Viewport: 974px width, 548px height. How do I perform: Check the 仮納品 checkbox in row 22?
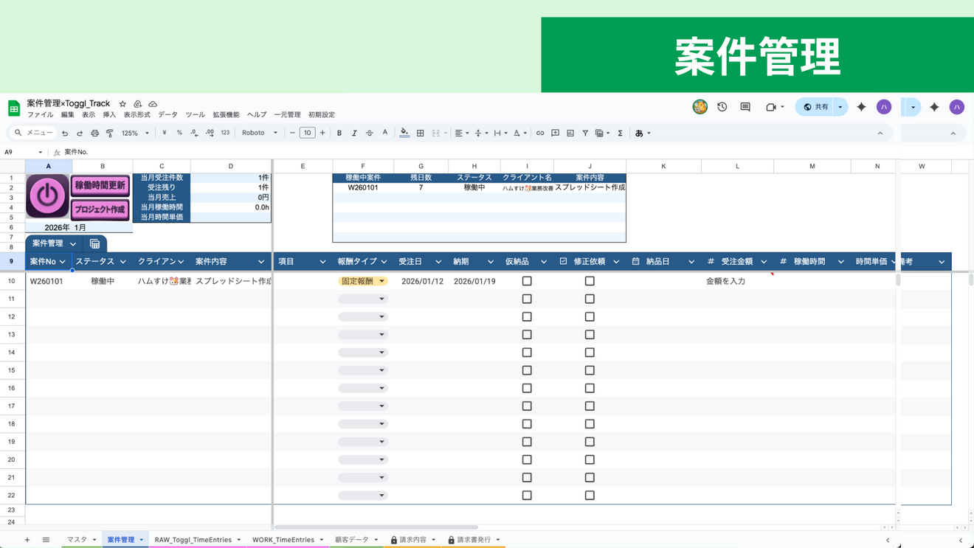point(527,496)
